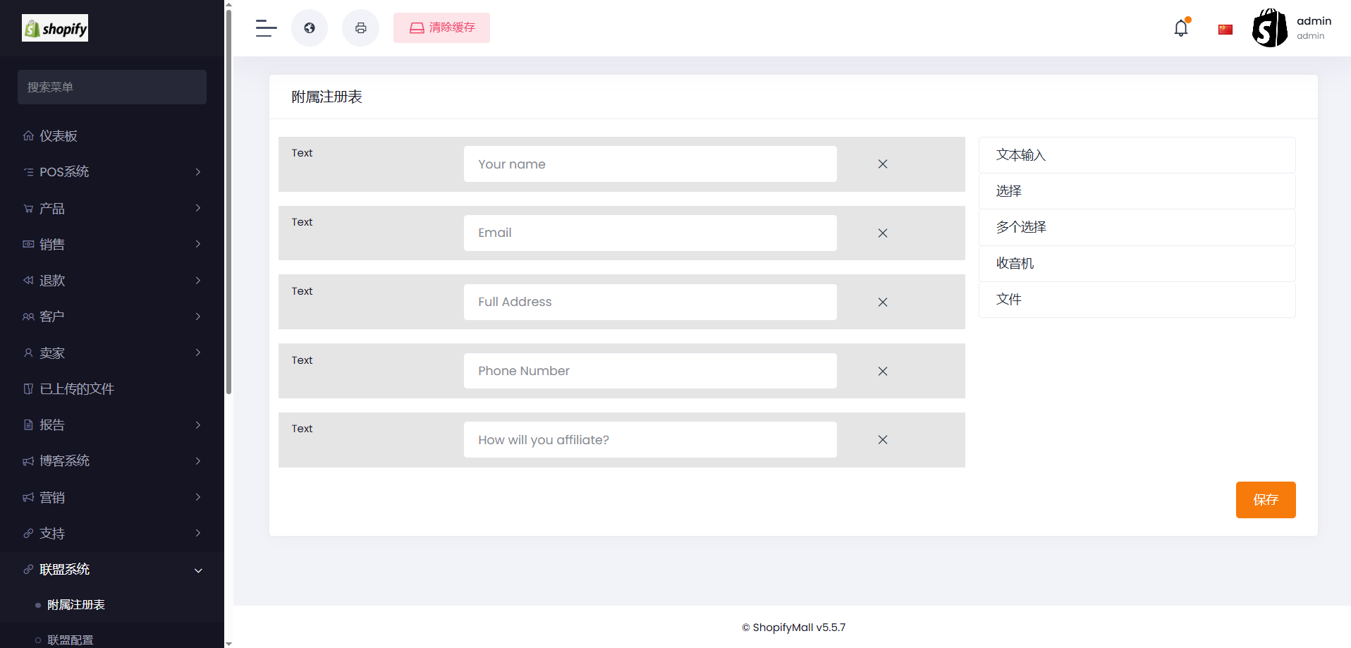Click the 搜索菜单 search box
Image resolution: width=1351 pixels, height=648 pixels.
(112, 87)
